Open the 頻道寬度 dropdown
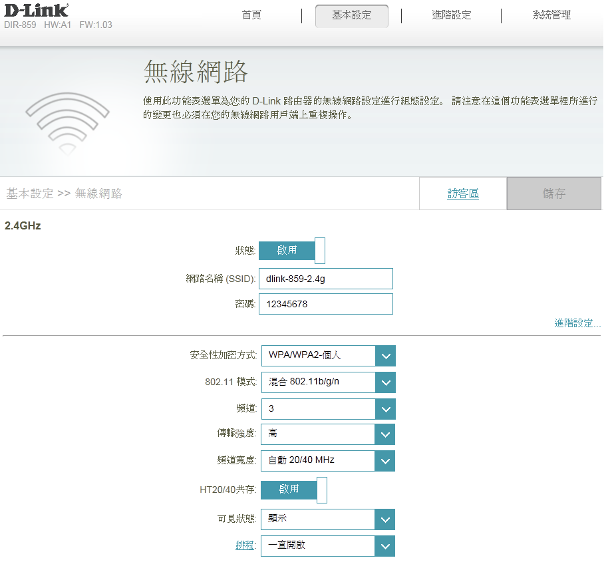This screenshot has width=604, height=562. [x=328, y=460]
